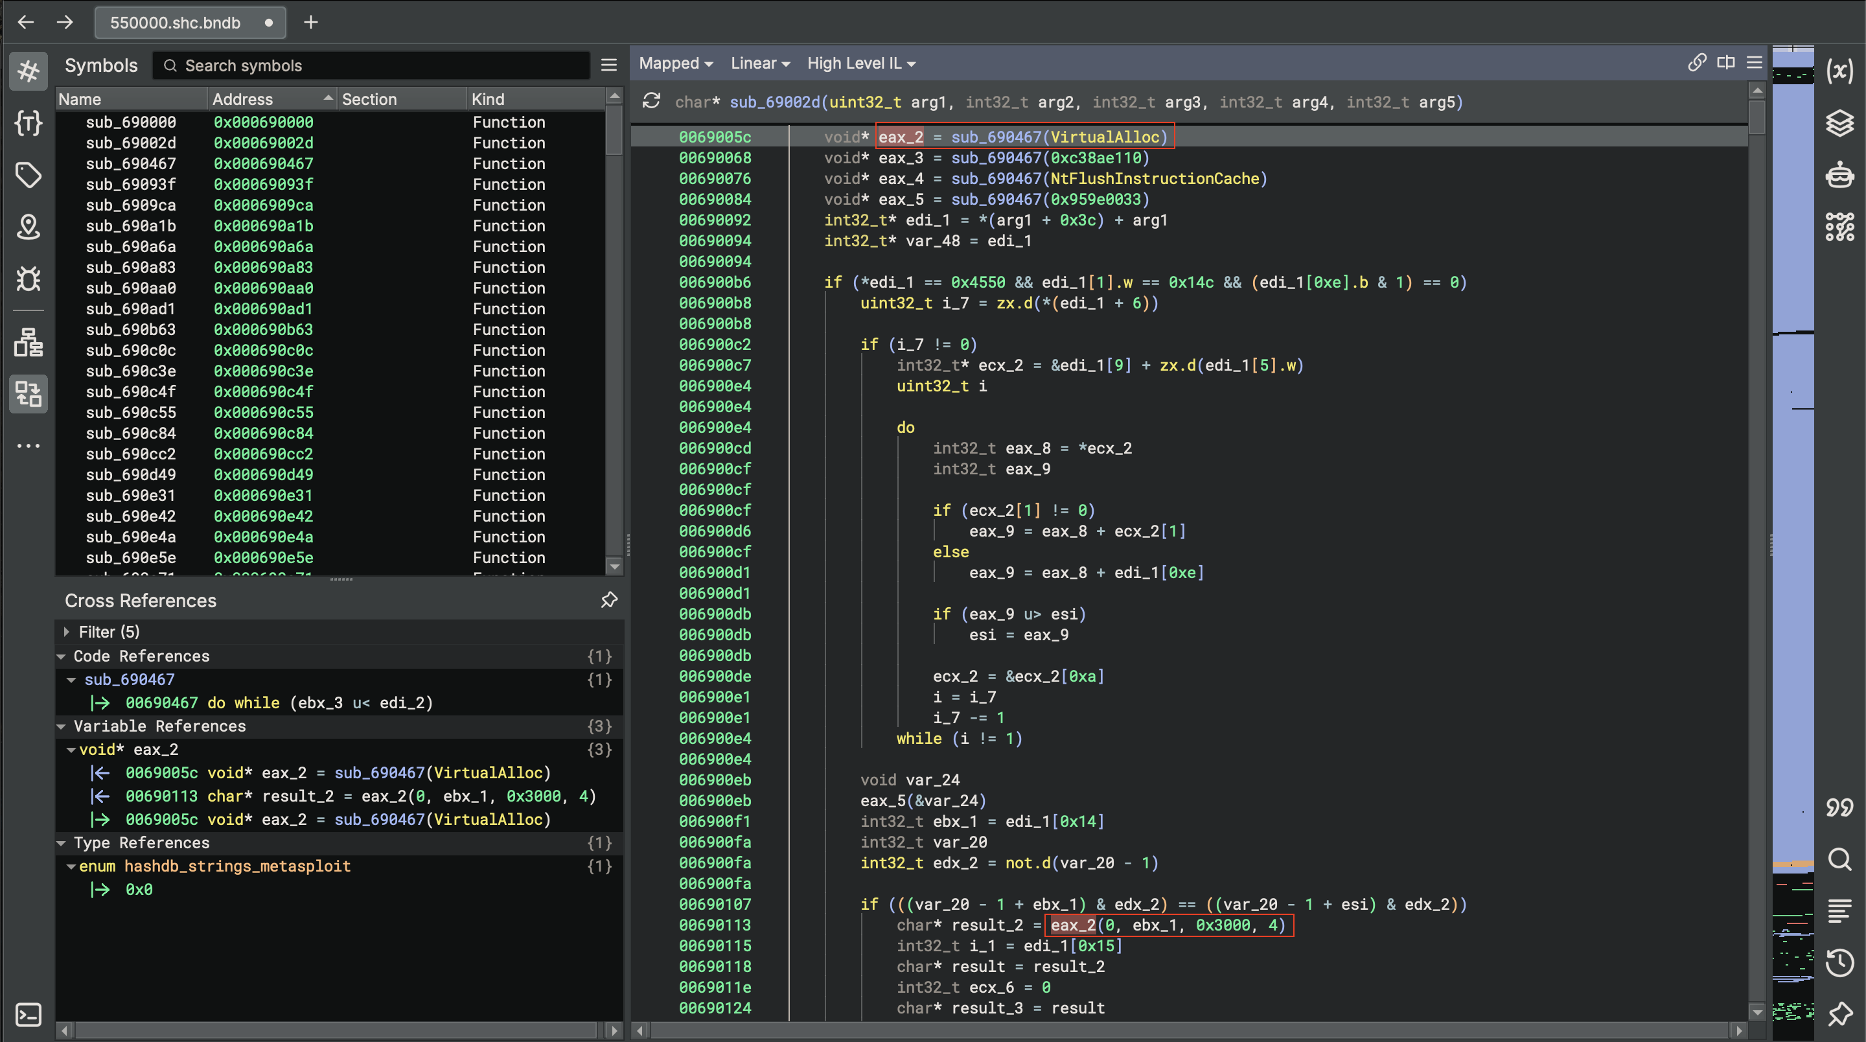Viewport: 1866px width, 1042px height.
Task: Open the History clock icon
Action: [1839, 963]
